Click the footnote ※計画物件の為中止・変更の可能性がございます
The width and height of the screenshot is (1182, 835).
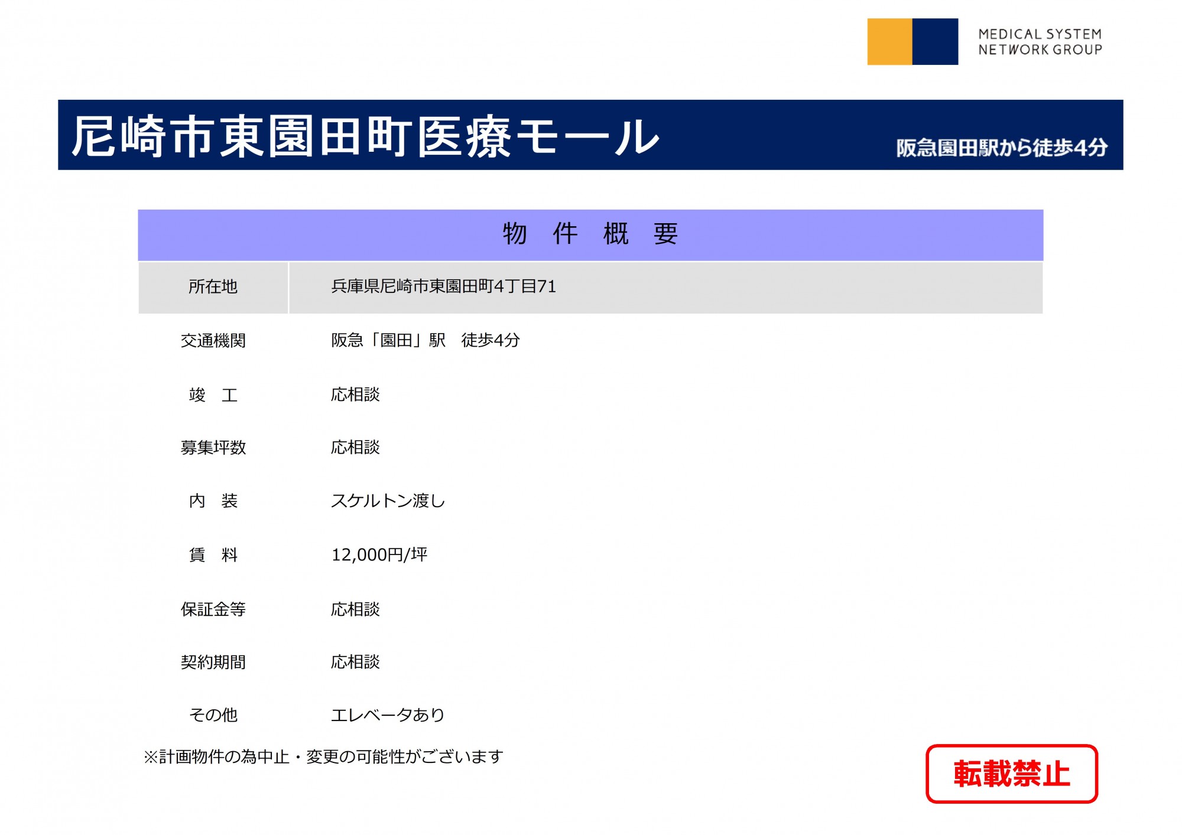click(x=323, y=757)
